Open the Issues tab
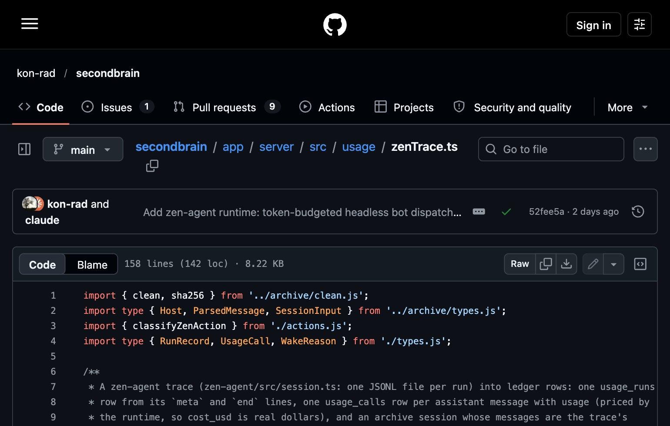Viewport: 670px width, 426px height. coord(117,107)
